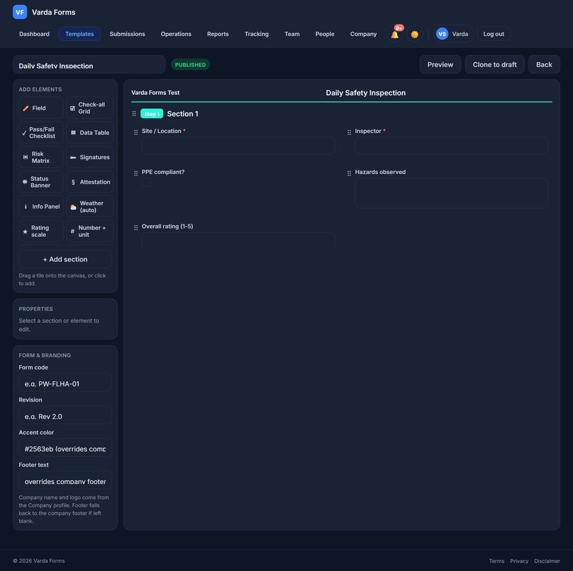Click the VS user avatar
Image resolution: width=573 pixels, height=571 pixels.
(442, 34)
